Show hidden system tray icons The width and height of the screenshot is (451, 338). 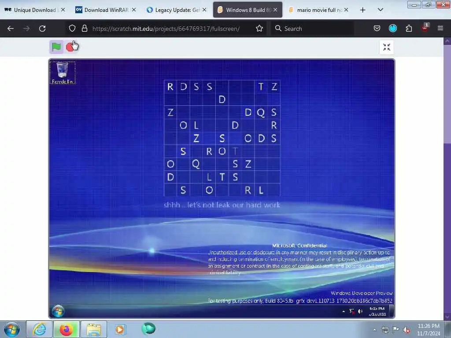coord(374,330)
